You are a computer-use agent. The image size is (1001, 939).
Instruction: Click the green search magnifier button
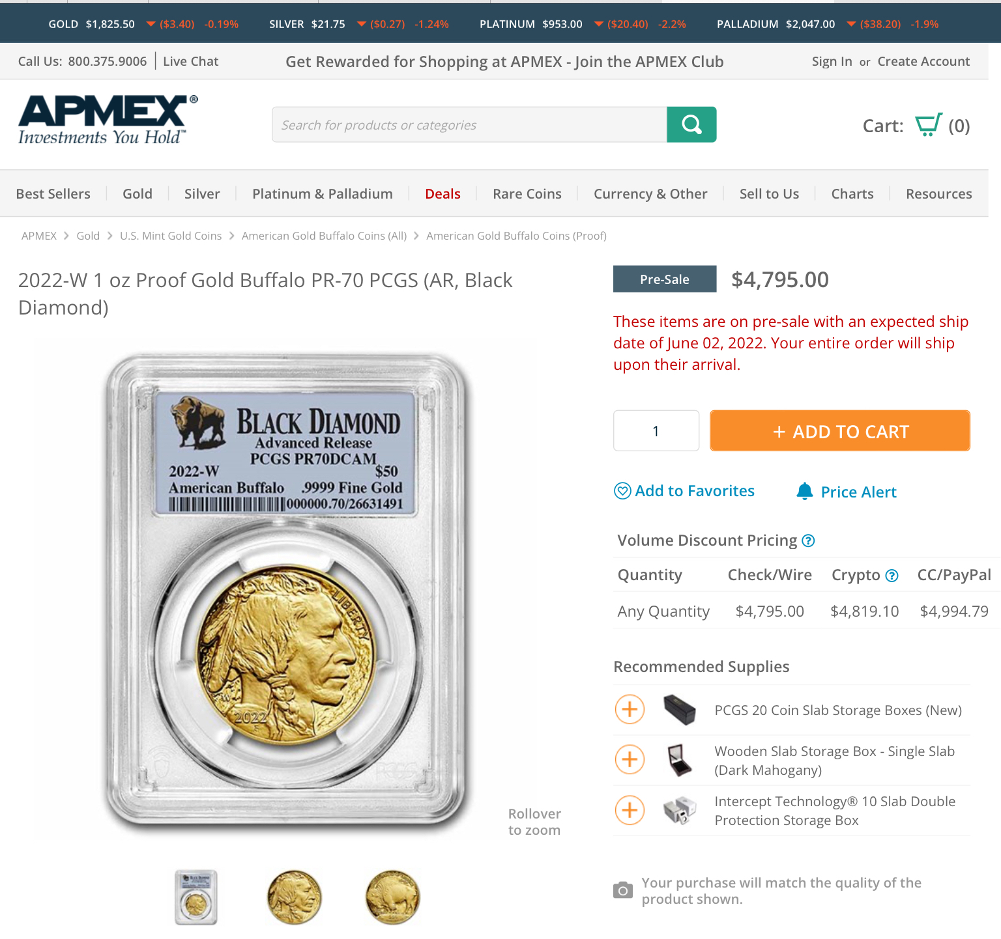(691, 124)
